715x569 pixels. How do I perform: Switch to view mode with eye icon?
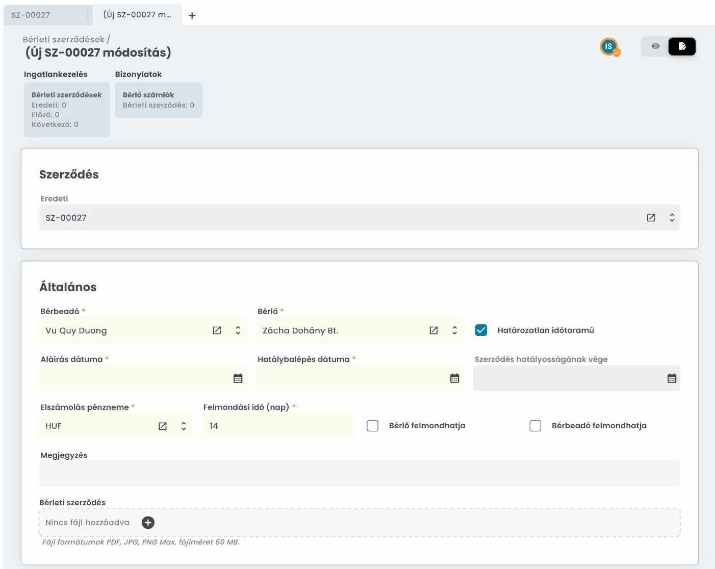[x=655, y=46]
